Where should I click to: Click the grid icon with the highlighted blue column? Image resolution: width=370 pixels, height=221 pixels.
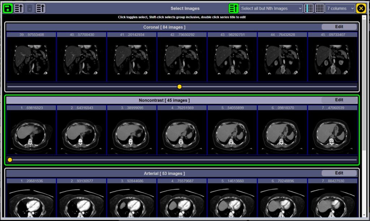pyautogui.click(x=309, y=8)
